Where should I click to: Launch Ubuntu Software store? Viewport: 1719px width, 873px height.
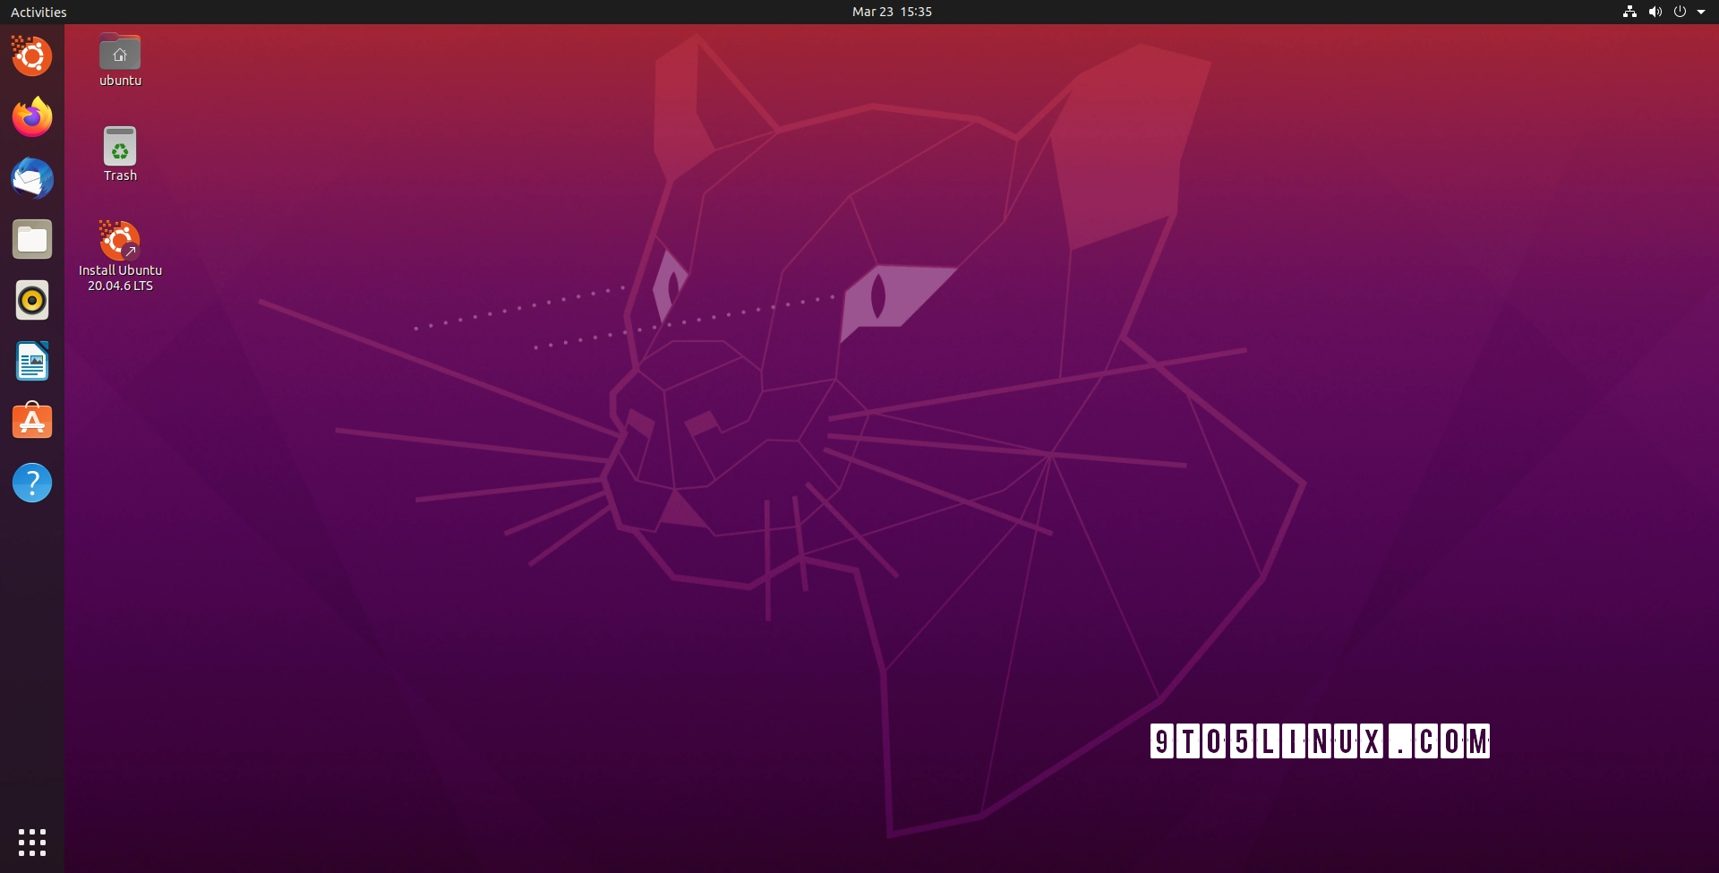(31, 421)
